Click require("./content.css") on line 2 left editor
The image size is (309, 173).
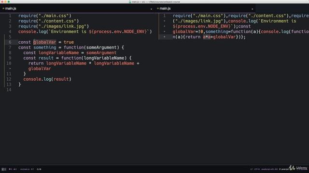(x=48, y=21)
